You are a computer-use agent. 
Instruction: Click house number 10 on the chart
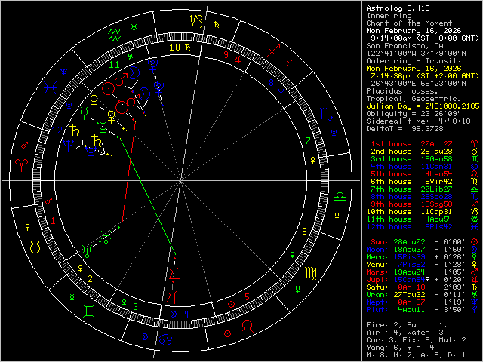click(174, 47)
